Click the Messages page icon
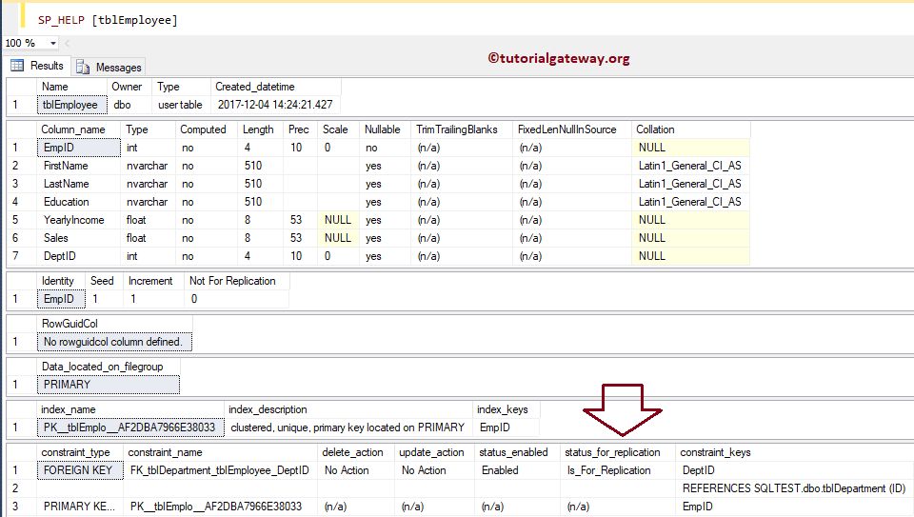 pyautogui.click(x=83, y=68)
